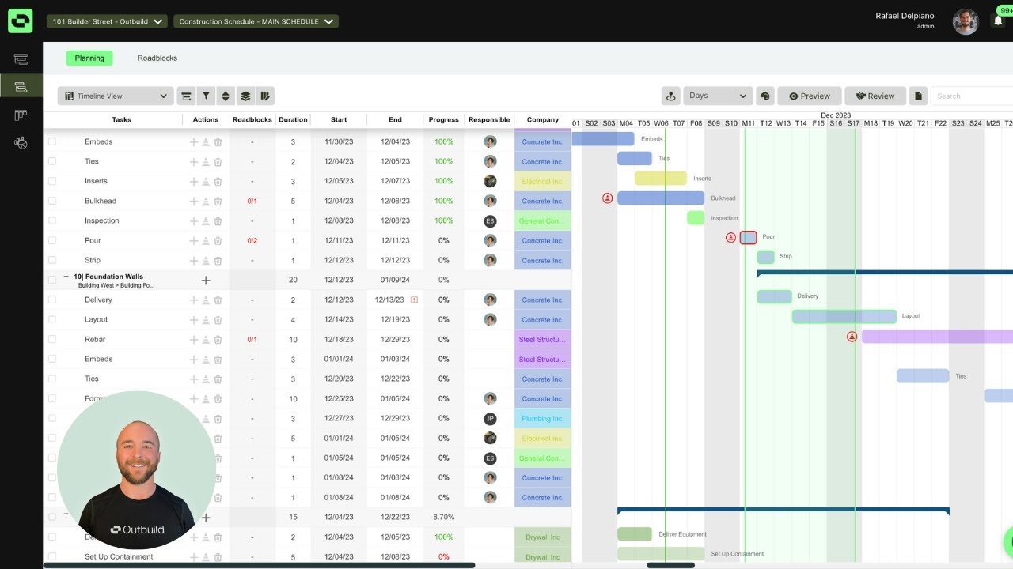
Task: Click the Tasks column header
Action: 122,120
